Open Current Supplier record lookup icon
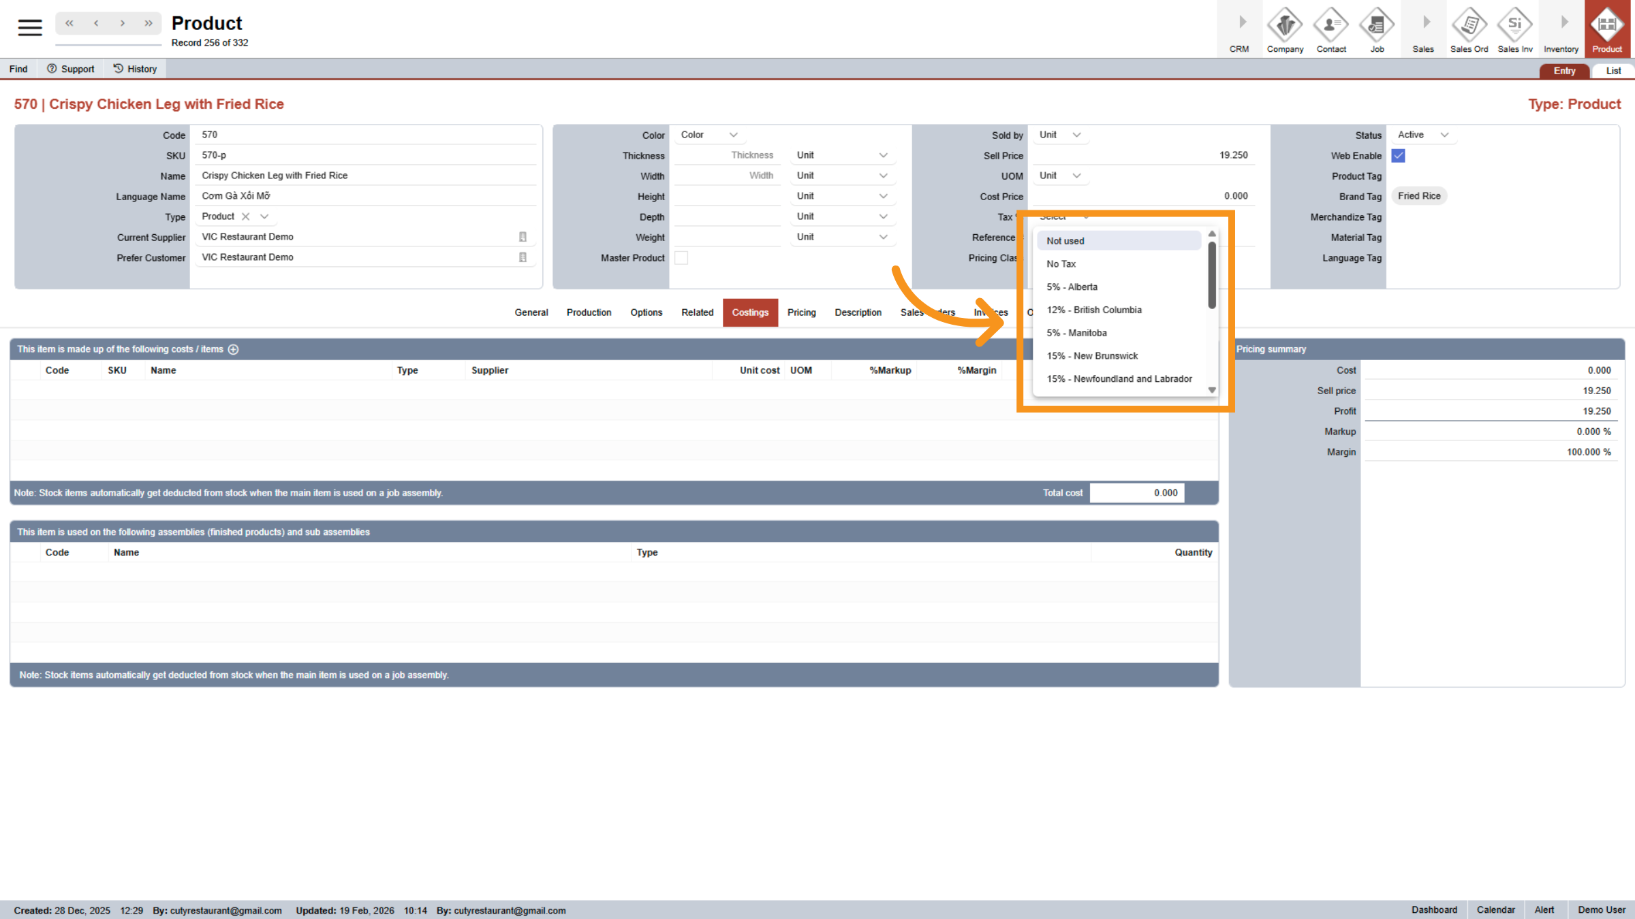The height and width of the screenshot is (919, 1635). (x=523, y=237)
